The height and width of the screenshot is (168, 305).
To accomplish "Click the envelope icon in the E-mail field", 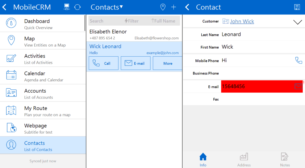I will pos(298,86).
